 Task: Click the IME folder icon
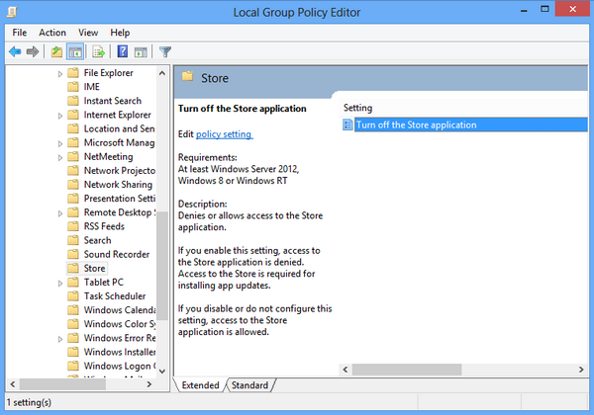(x=73, y=87)
